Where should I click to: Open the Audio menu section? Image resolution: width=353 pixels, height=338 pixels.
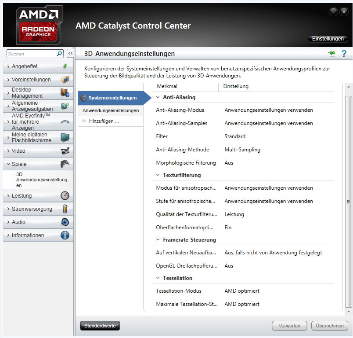point(38,222)
